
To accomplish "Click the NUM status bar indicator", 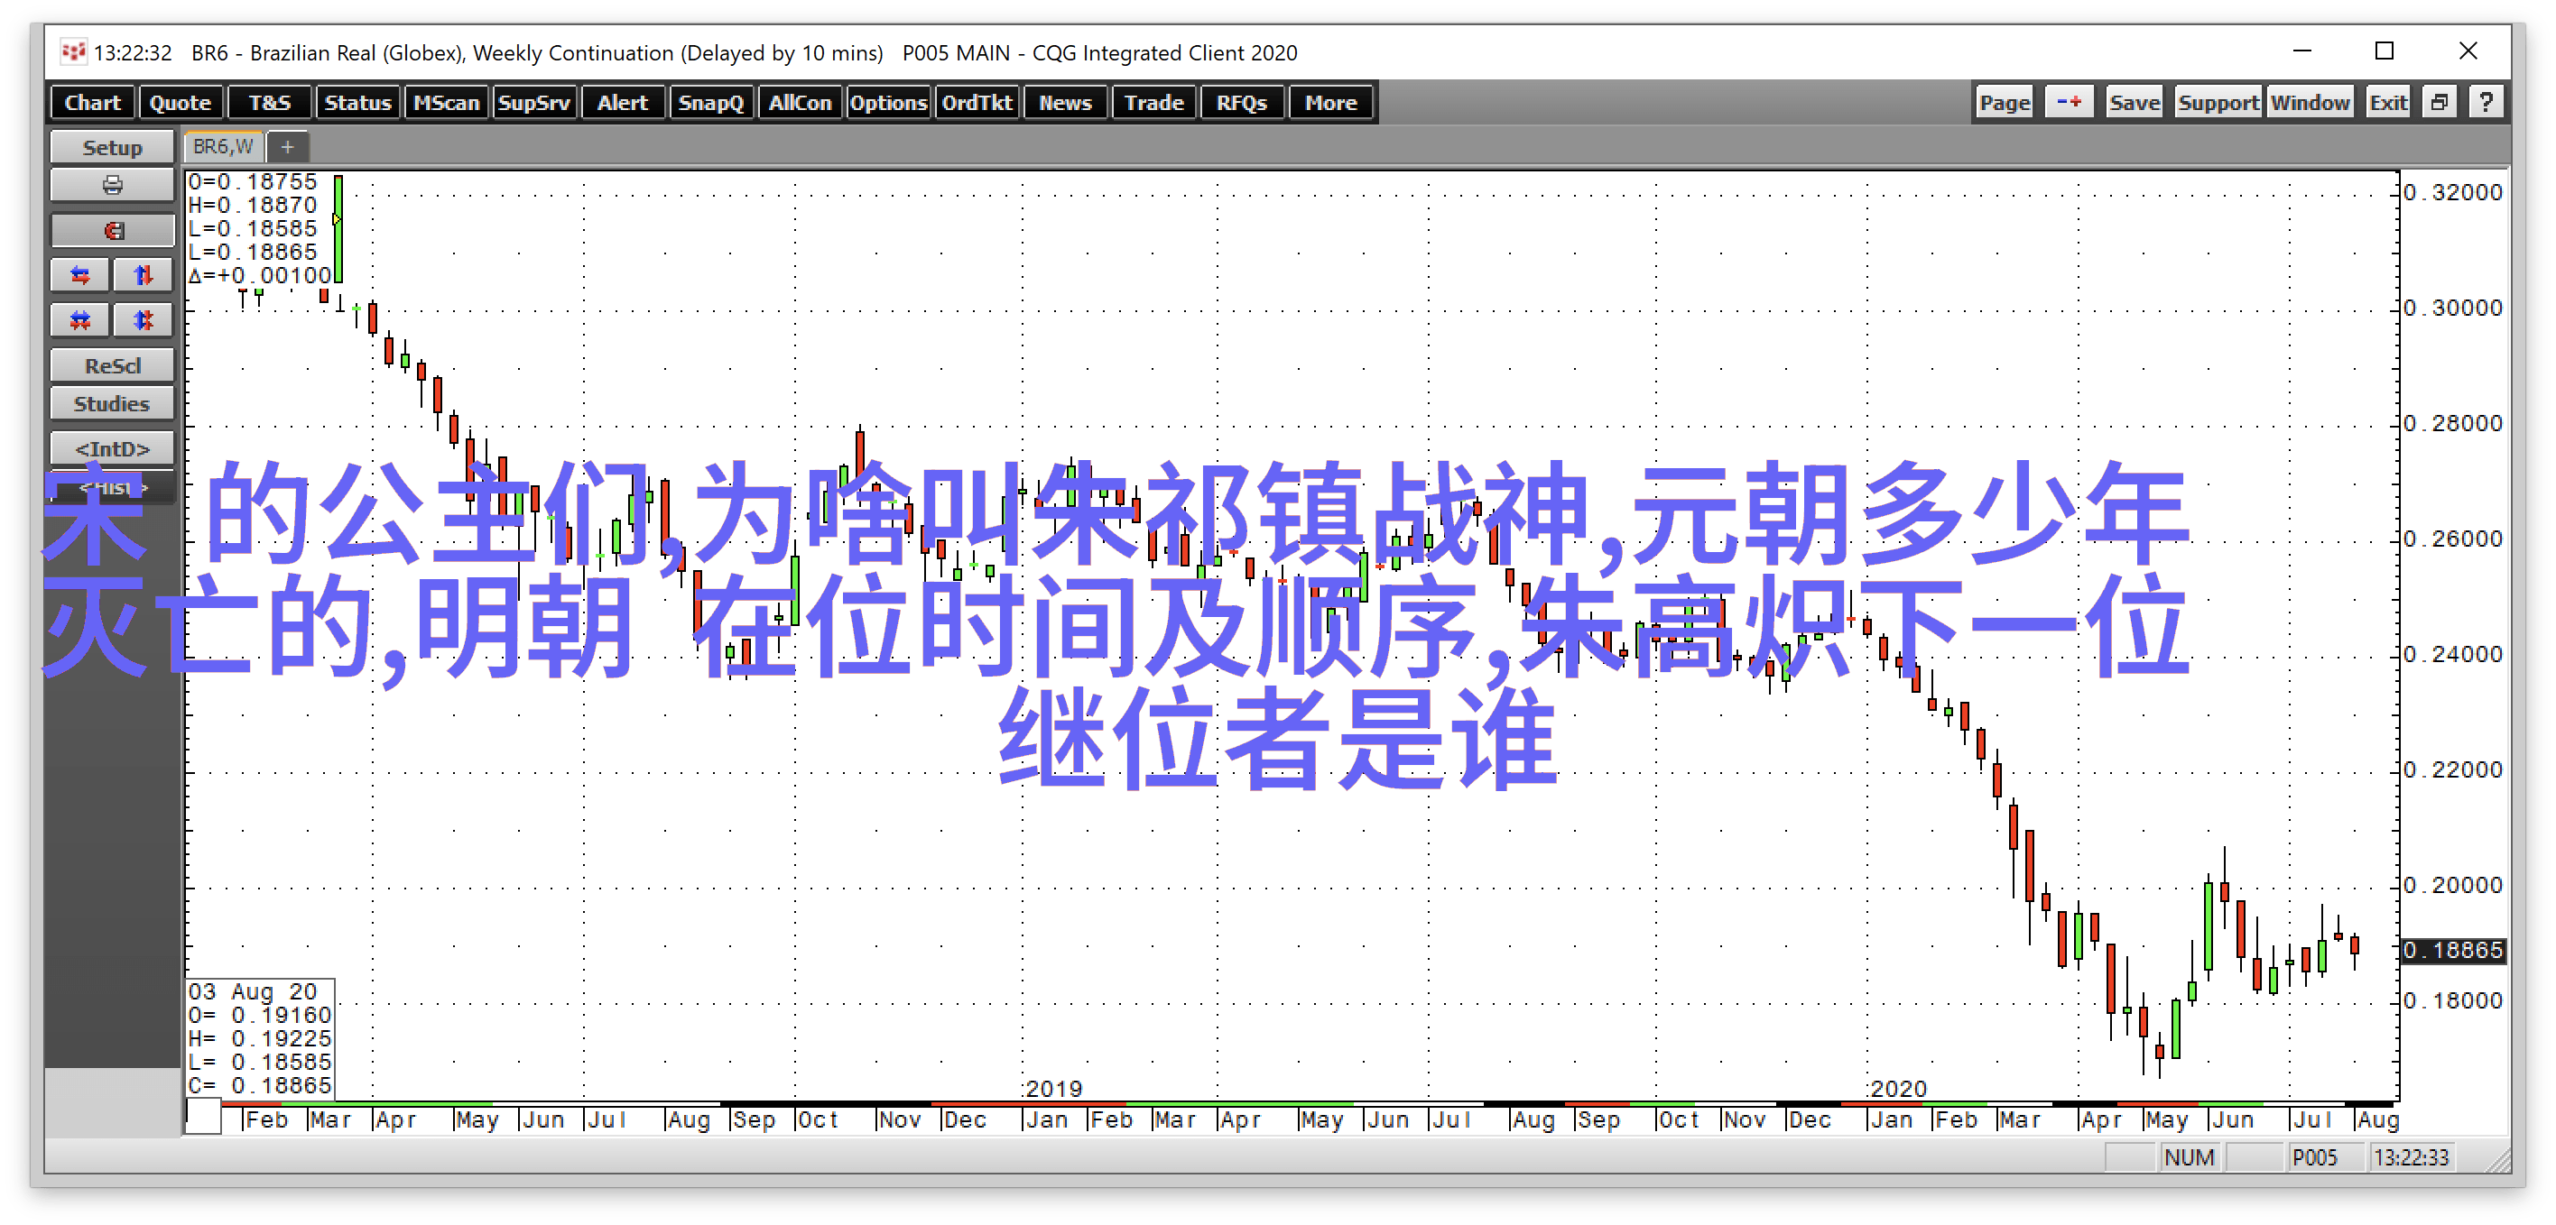I will click(x=2189, y=1157).
